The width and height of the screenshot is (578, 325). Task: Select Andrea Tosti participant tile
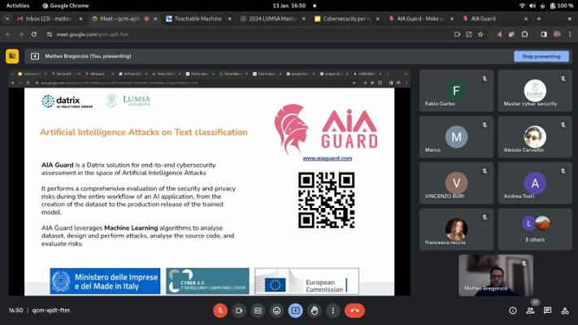535,183
